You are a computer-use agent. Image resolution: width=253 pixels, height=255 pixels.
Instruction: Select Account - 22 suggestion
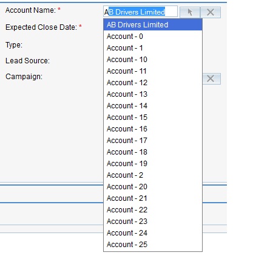point(153,210)
